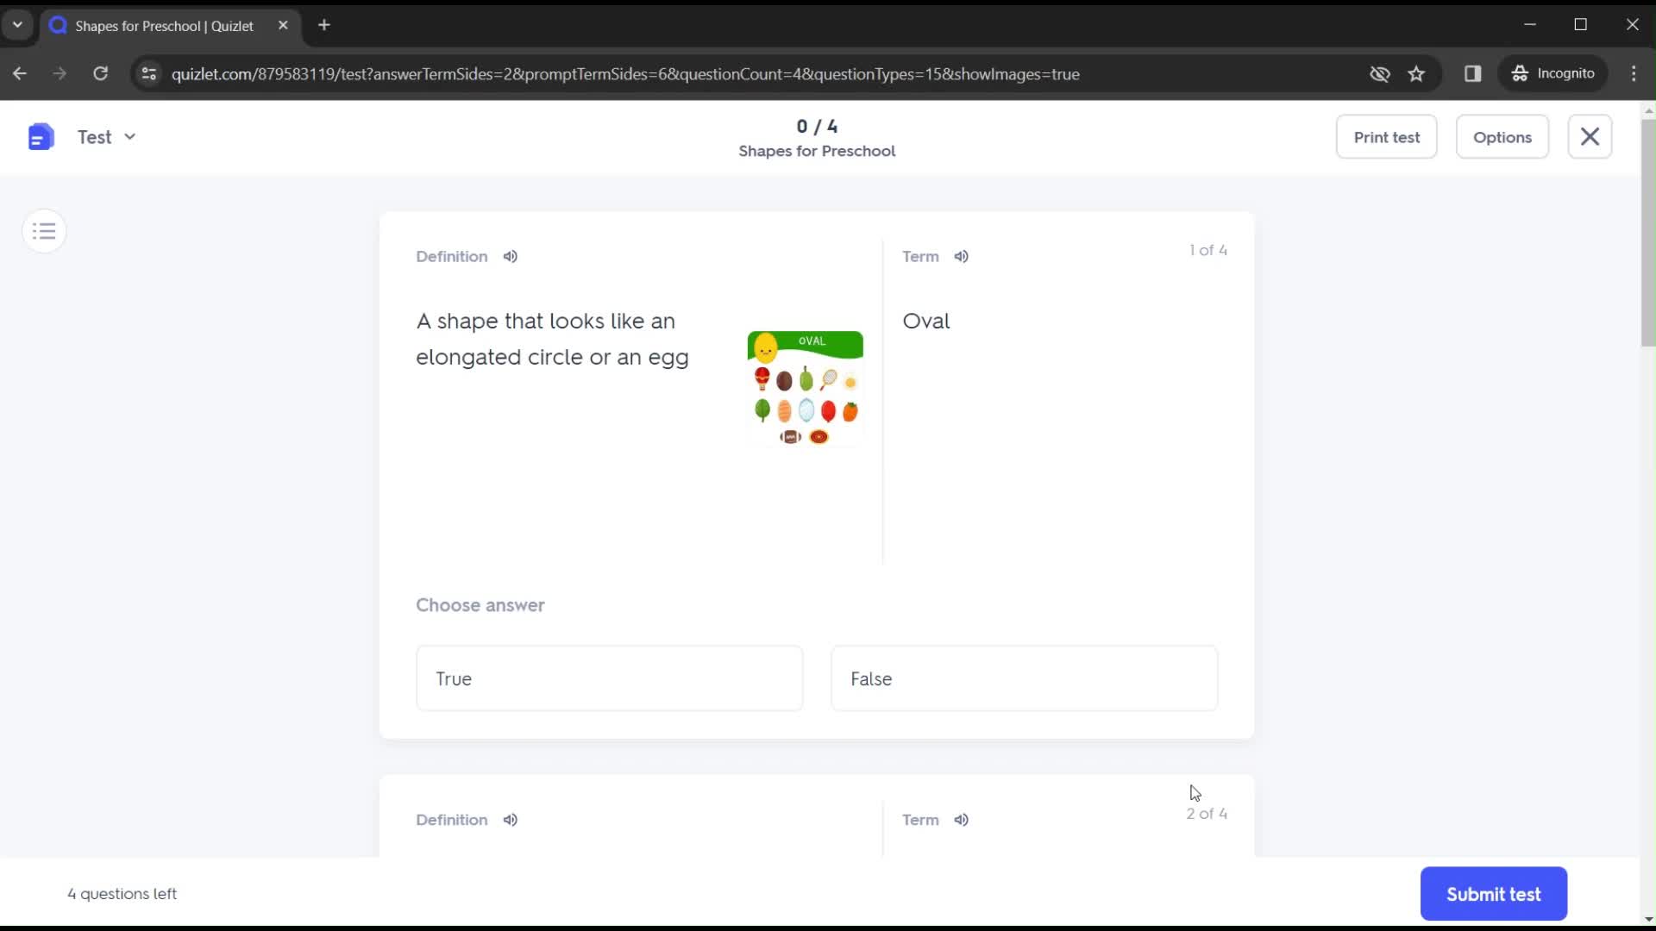Click Submit test button

(1493, 893)
